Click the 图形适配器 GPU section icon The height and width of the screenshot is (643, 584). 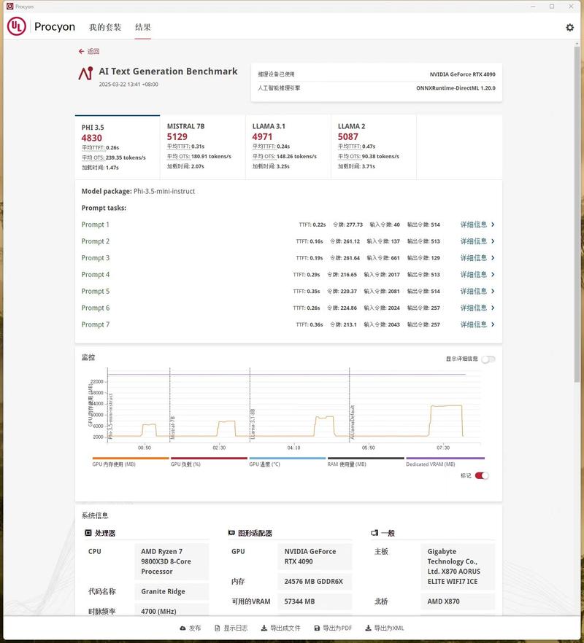(231, 533)
